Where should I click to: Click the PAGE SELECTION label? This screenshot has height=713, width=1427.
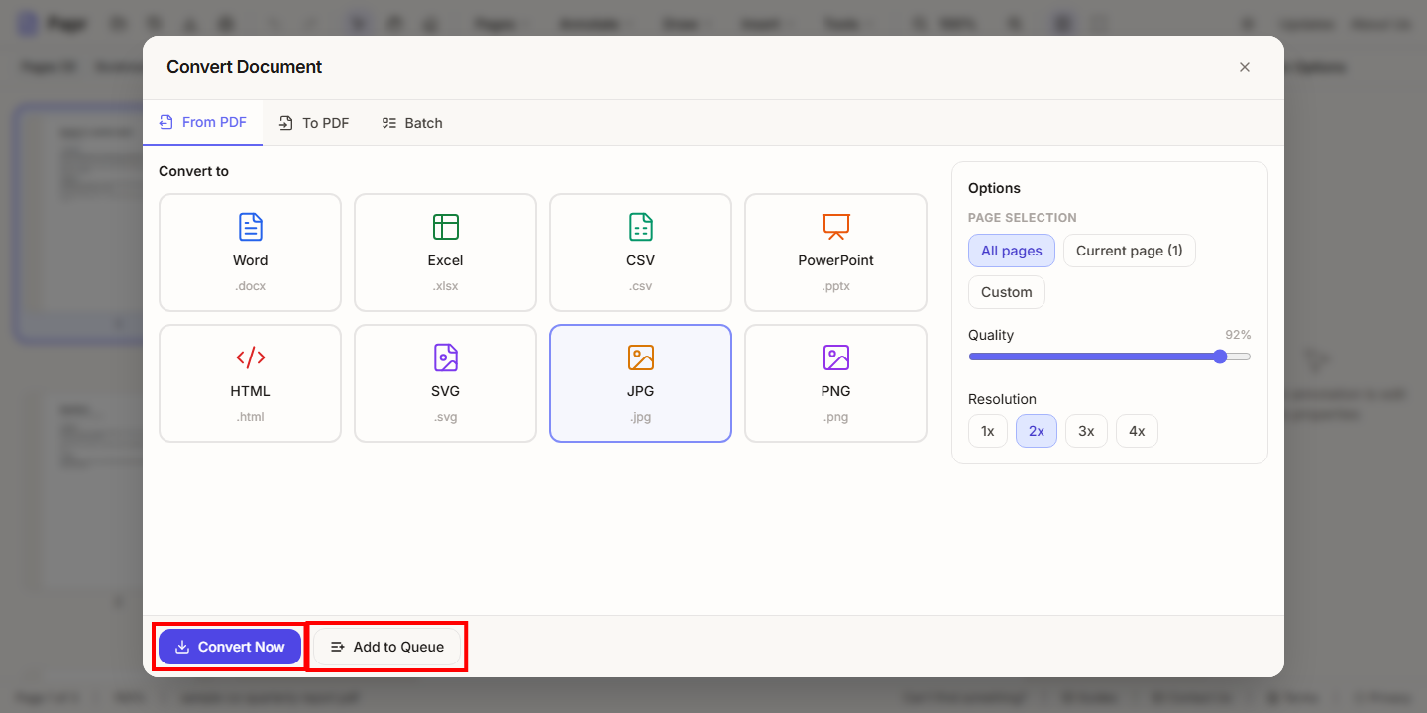pyautogui.click(x=1023, y=218)
